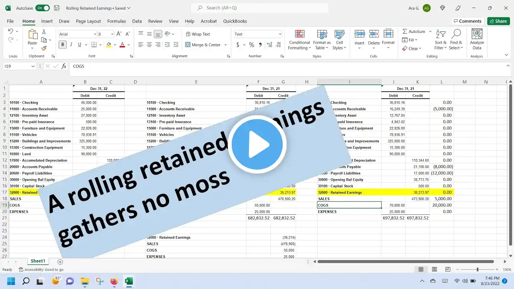Click the Search box
The height and width of the screenshot is (289, 514).
259,8
